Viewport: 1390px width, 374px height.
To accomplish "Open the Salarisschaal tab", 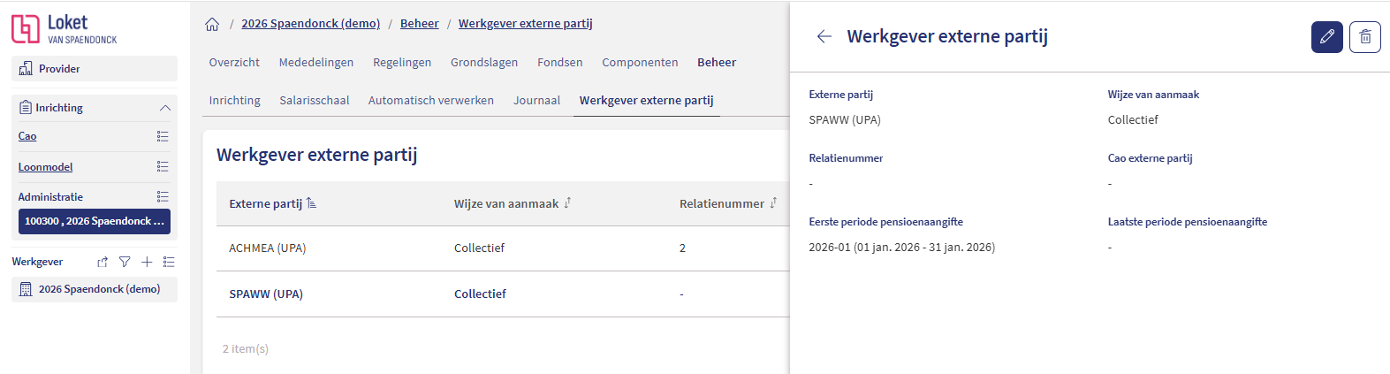I will tap(314, 100).
